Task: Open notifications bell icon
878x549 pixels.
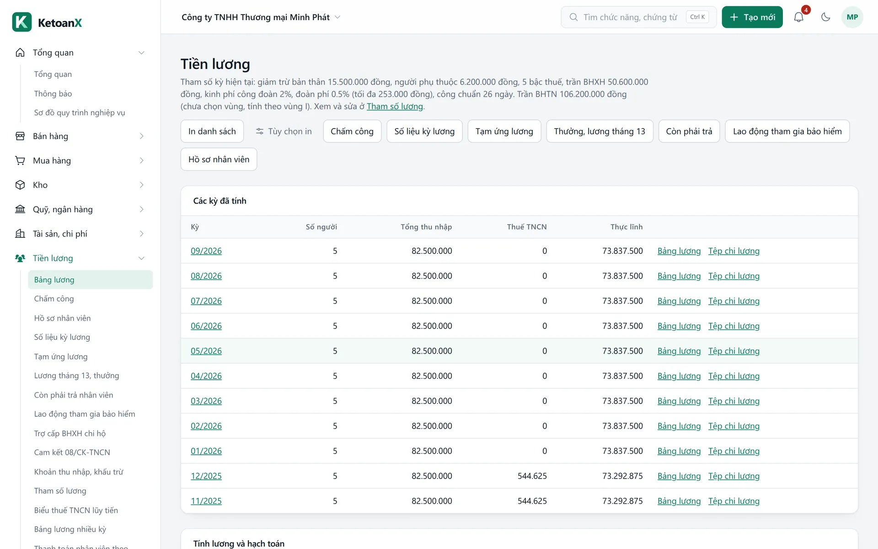Action: pyautogui.click(x=798, y=17)
